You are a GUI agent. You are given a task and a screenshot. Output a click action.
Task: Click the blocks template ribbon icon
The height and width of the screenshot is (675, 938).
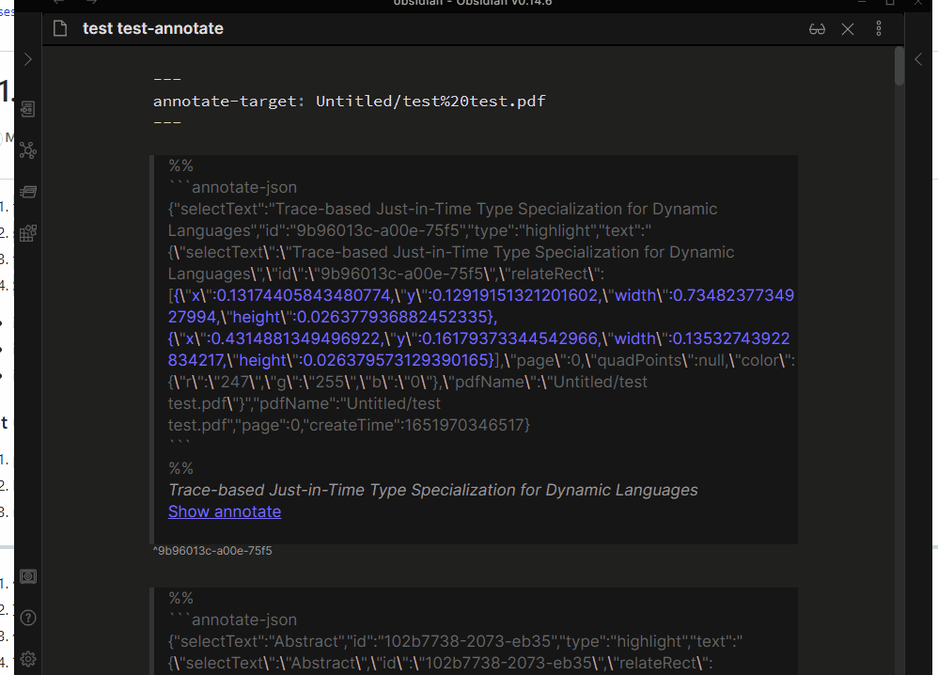(x=27, y=233)
